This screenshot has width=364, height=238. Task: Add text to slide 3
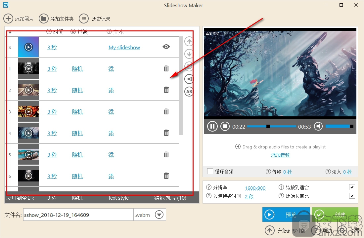click(111, 112)
